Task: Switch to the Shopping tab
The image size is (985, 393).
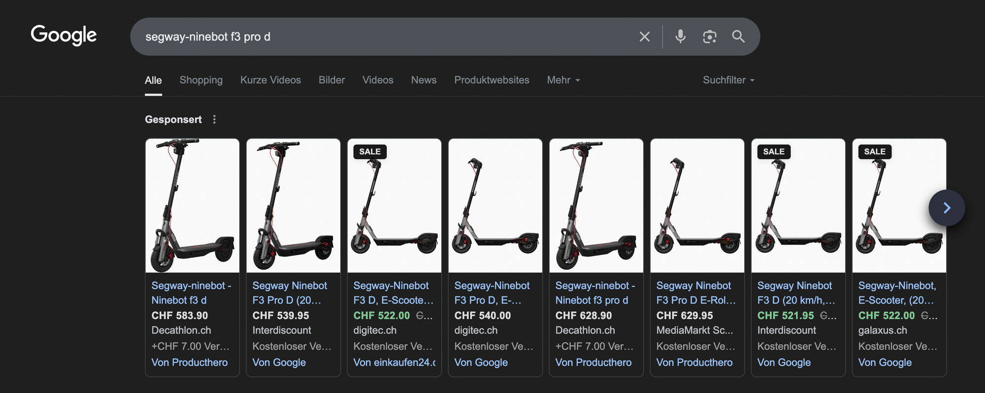Action: 201,80
